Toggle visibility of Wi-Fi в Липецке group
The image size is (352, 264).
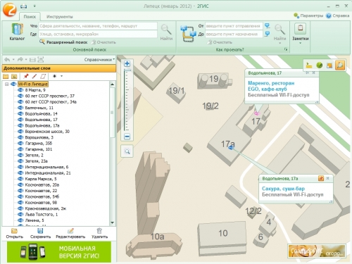(x=13, y=84)
